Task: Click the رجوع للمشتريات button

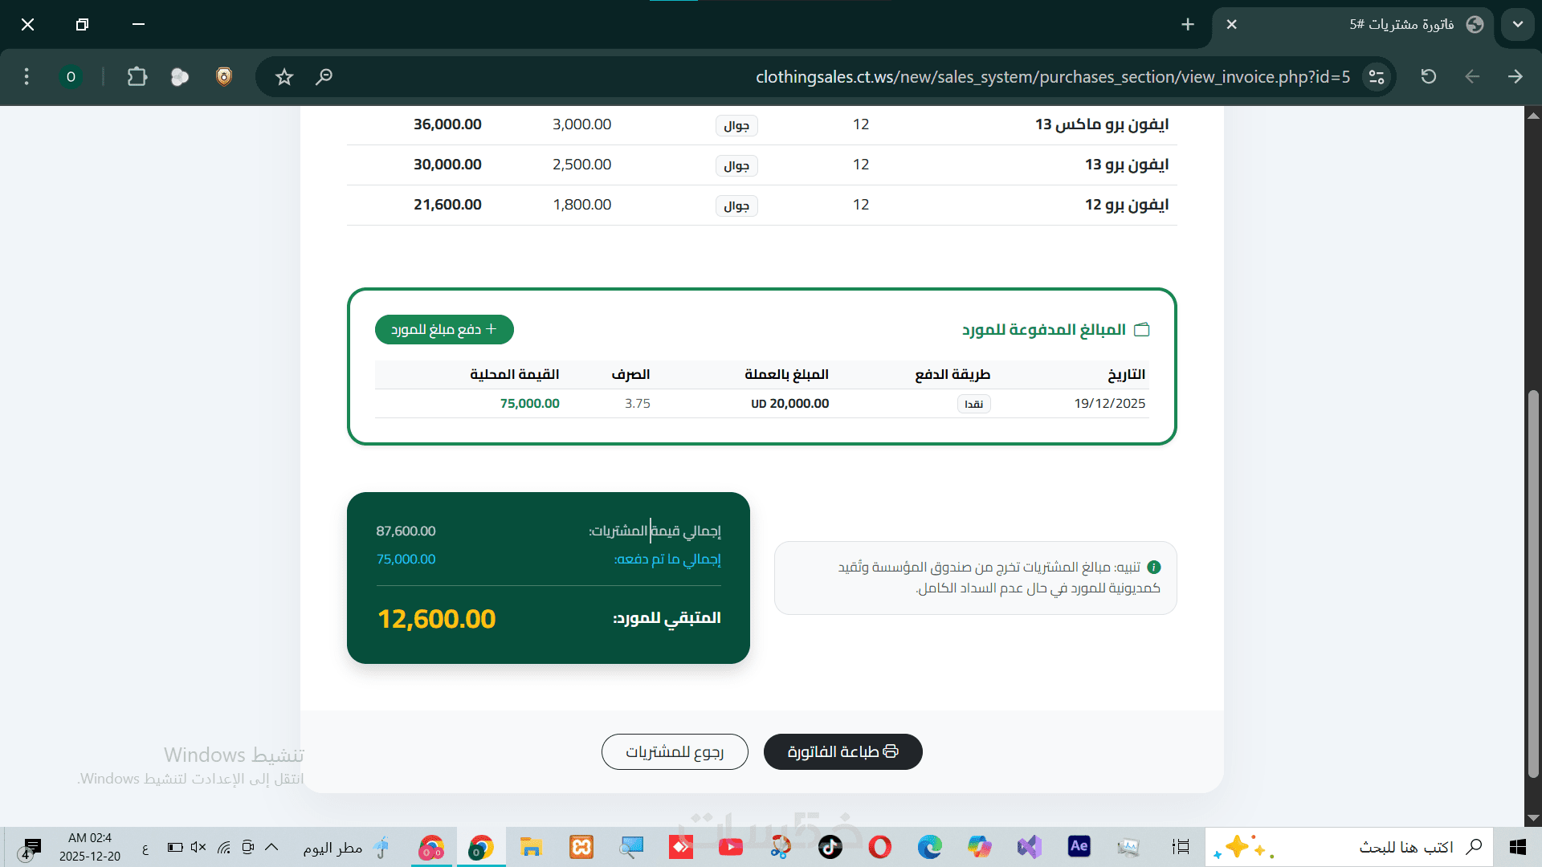Action: (675, 751)
